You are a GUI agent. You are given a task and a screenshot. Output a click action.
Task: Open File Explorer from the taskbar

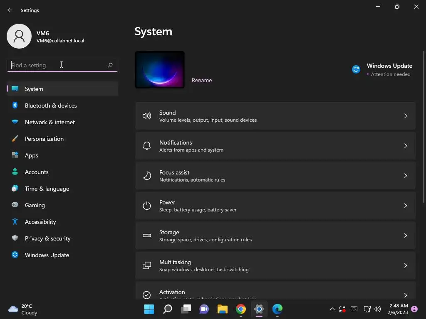coord(223,309)
